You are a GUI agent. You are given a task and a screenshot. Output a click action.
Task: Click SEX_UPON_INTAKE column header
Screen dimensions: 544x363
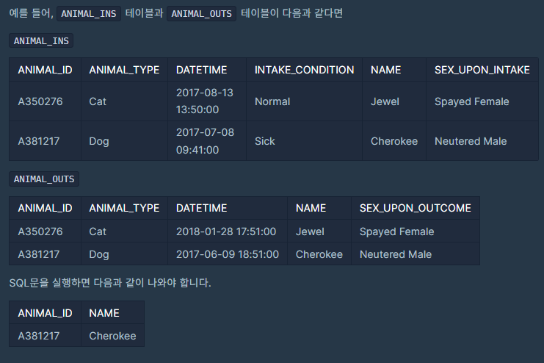(x=482, y=70)
